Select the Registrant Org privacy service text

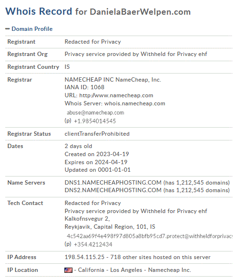(136, 54)
